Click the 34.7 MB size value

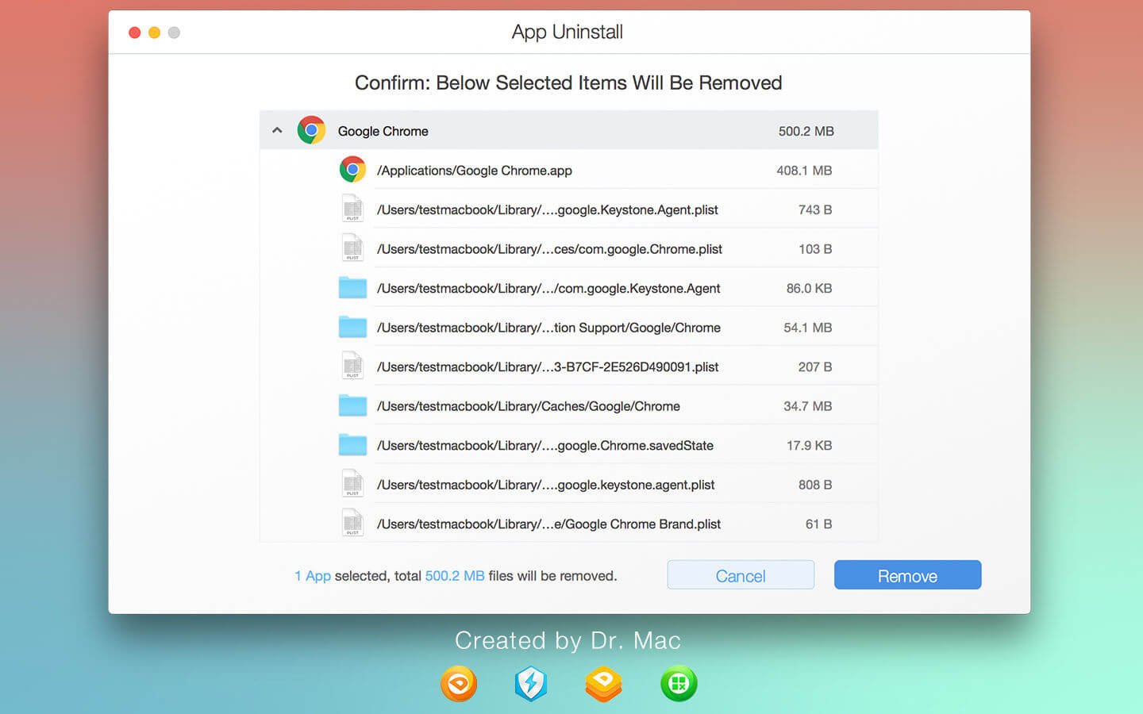pos(807,406)
